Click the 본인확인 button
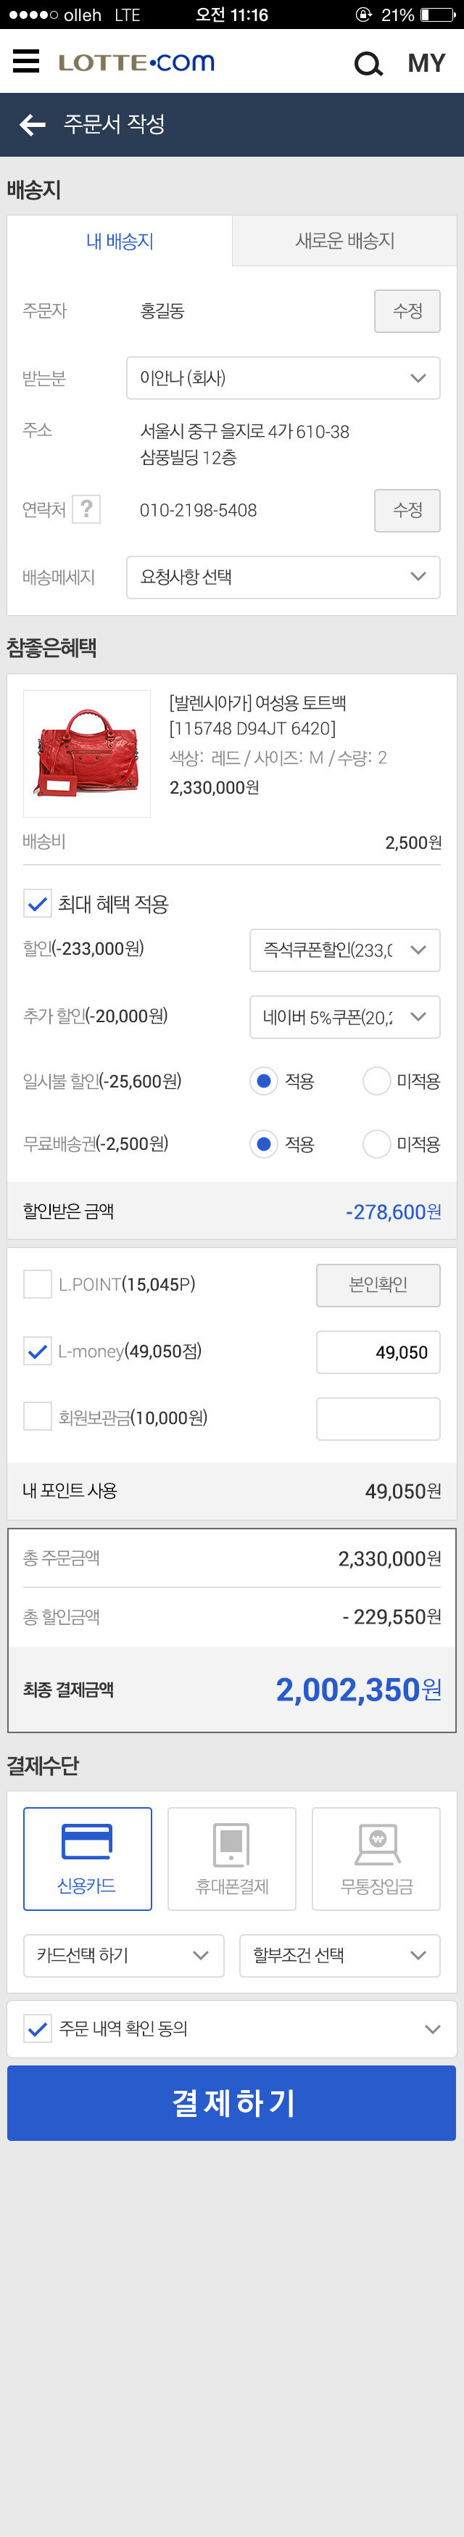The image size is (464, 2537). click(377, 1284)
